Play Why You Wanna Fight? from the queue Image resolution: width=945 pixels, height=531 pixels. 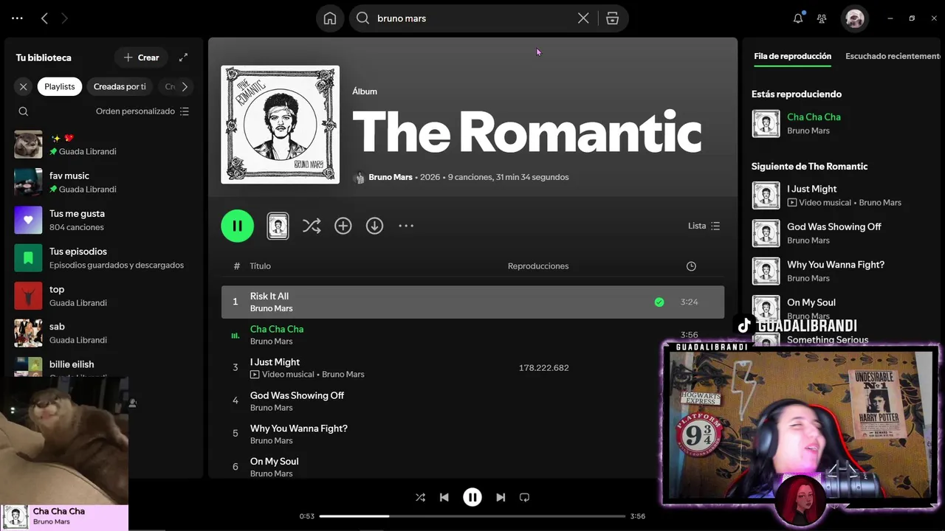[x=843, y=271]
